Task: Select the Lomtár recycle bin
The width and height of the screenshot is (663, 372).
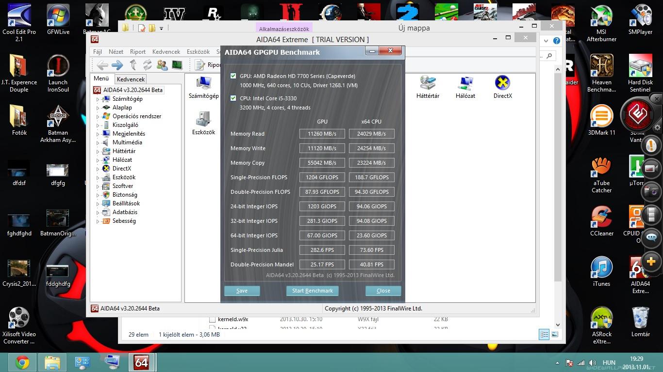Action: [x=640, y=322]
